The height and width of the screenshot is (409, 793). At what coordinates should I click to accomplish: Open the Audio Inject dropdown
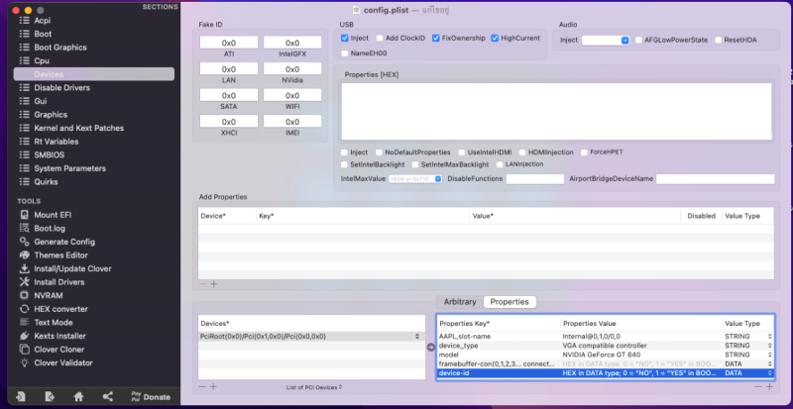(x=606, y=40)
